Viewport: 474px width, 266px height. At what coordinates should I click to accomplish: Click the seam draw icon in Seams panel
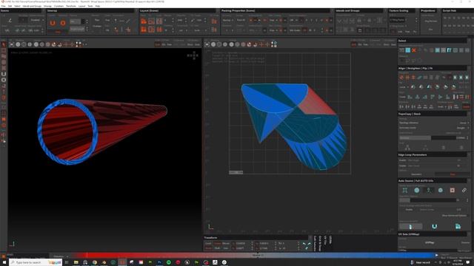[10, 20]
